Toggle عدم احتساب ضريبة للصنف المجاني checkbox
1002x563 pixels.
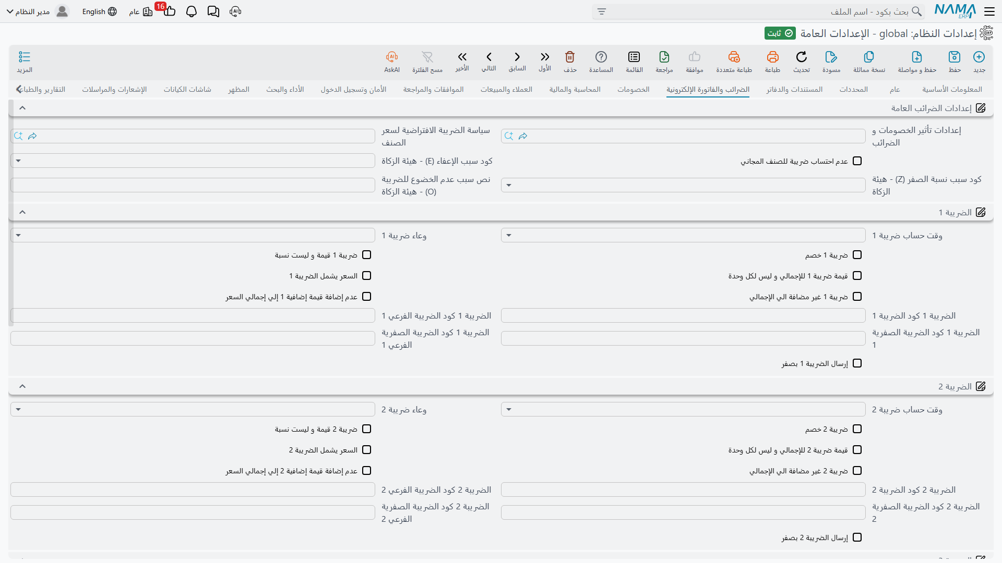coord(857,161)
